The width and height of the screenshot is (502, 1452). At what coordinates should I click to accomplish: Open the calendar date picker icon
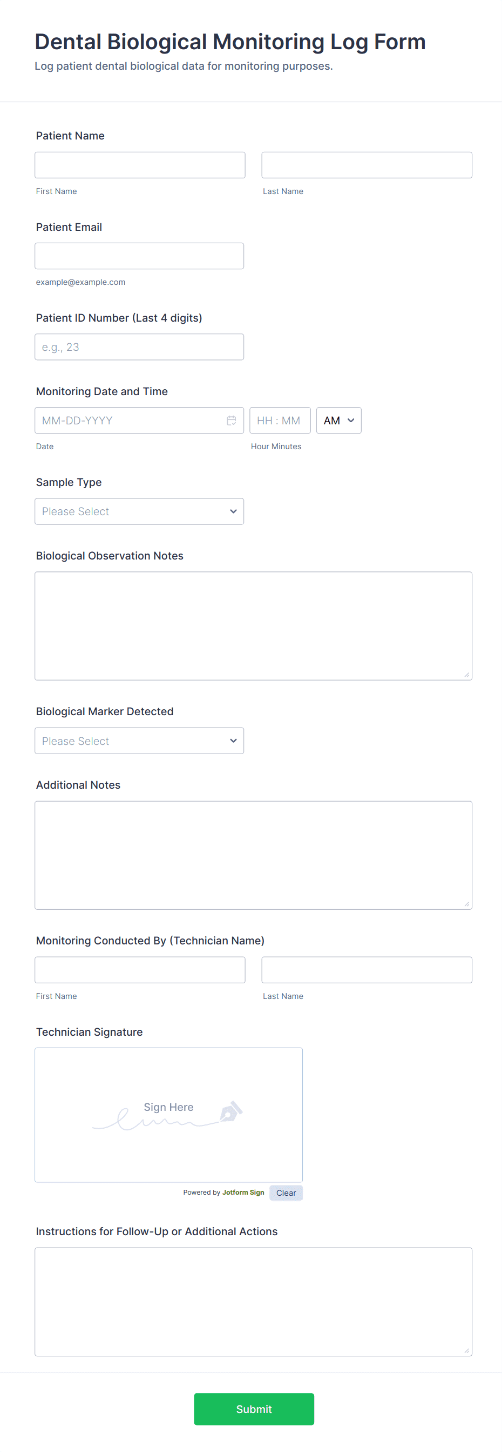tap(232, 421)
